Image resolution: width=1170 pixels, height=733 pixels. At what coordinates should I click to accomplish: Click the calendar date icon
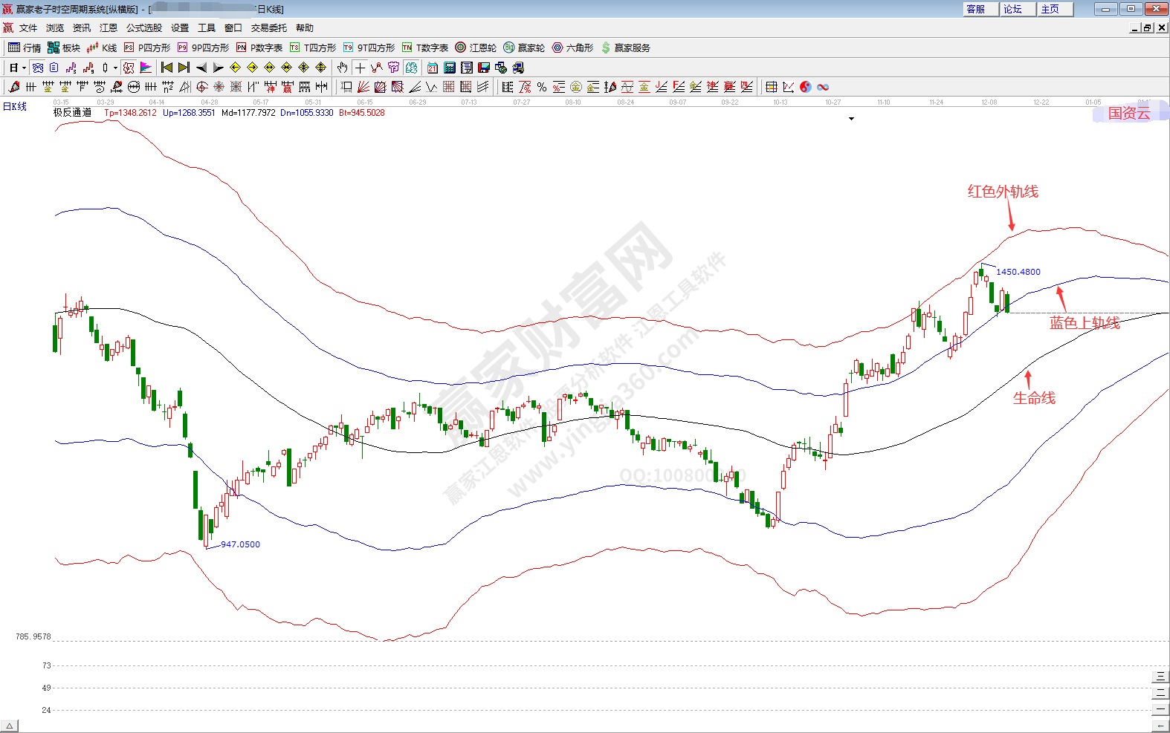click(x=433, y=68)
